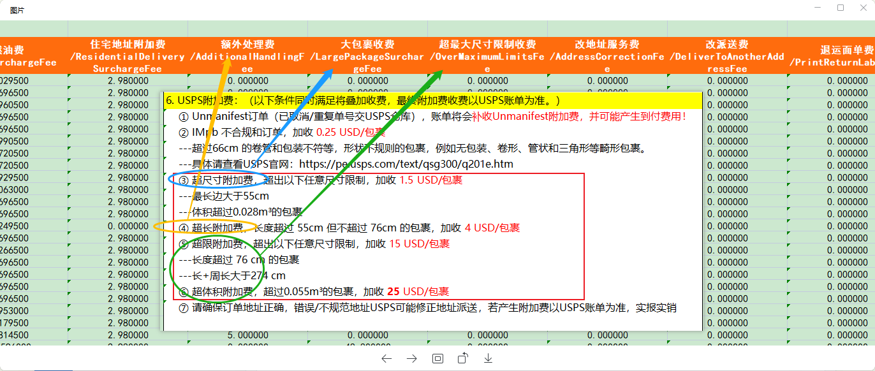The image size is (875, 371).
Task: Select the 改派送费 column header
Action: point(727,56)
